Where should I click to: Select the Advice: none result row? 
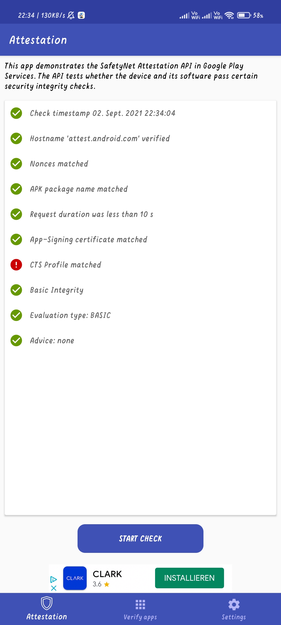tap(140, 341)
